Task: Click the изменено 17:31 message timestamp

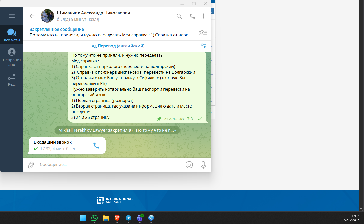Action: coord(179,119)
